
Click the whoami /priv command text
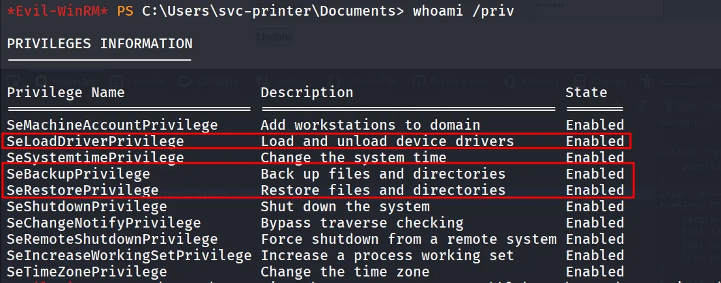463,10
